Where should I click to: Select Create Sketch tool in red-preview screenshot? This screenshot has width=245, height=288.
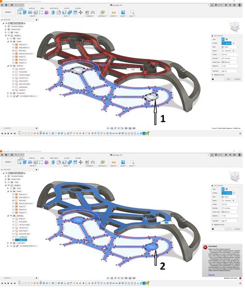[19, 12]
